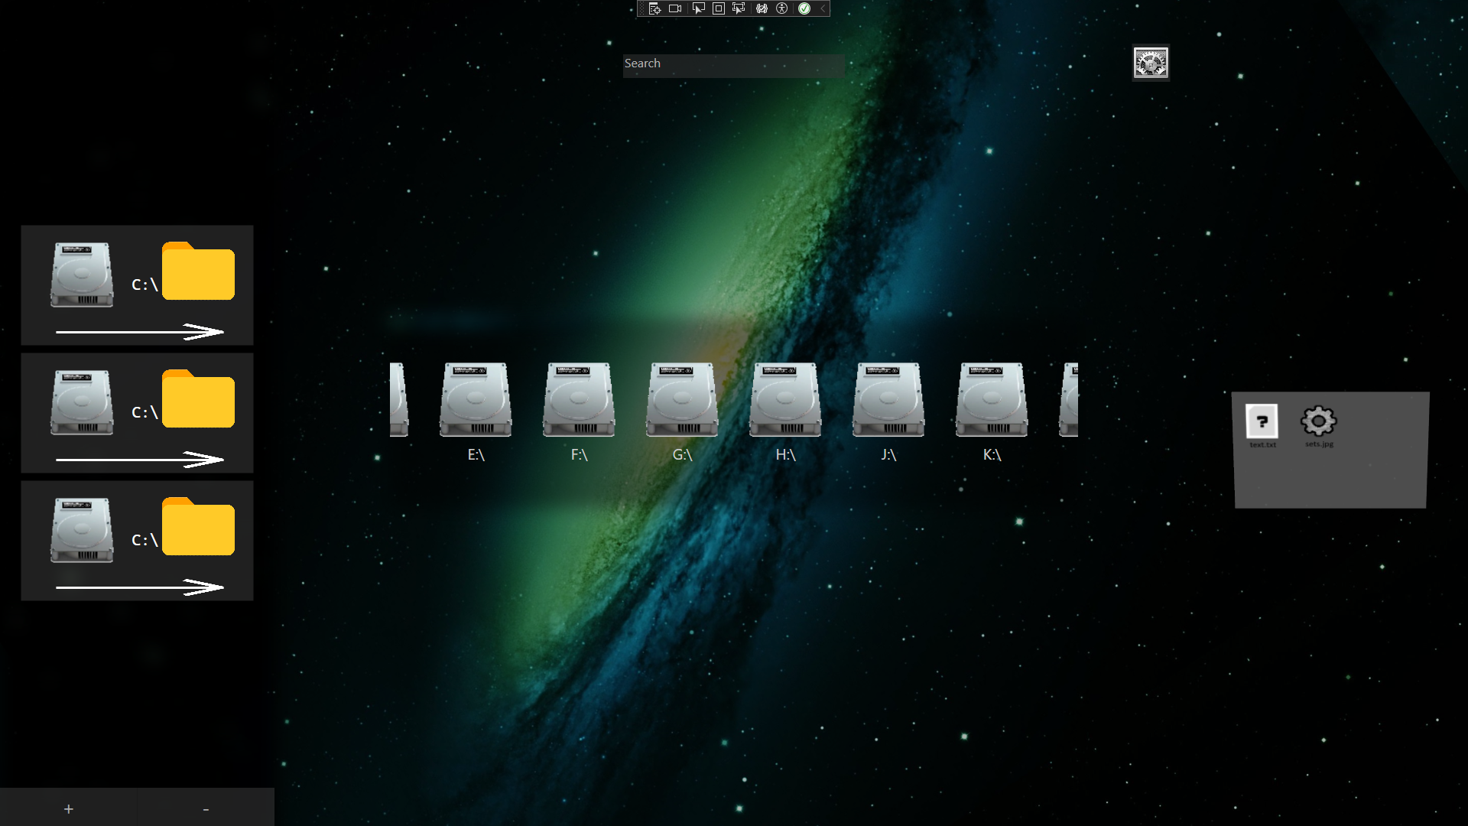Click the green checkmark status icon
The height and width of the screenshot is (826, 1468).
point(804,8)
